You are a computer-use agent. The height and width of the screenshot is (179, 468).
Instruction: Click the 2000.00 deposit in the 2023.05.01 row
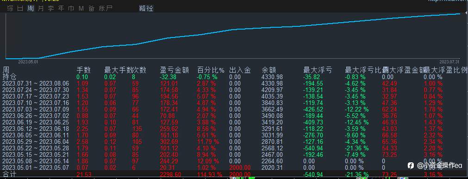(x=240, y=168)
